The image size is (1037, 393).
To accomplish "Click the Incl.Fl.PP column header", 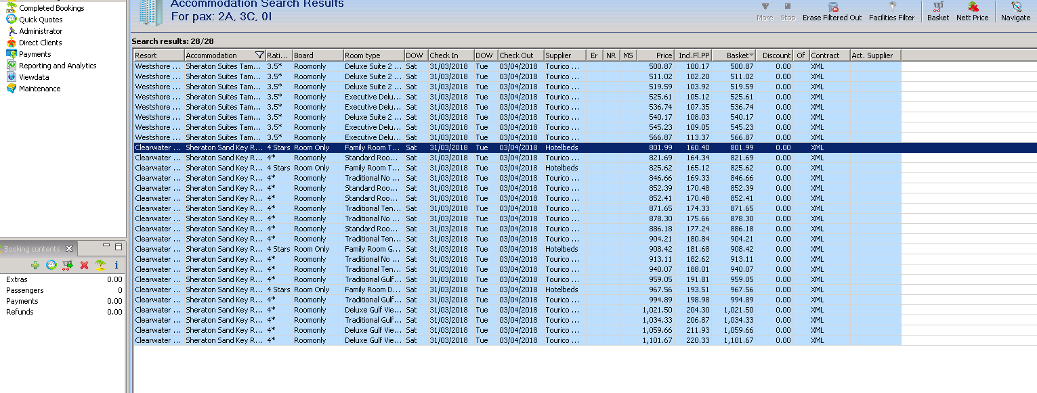I will [693, 55].
